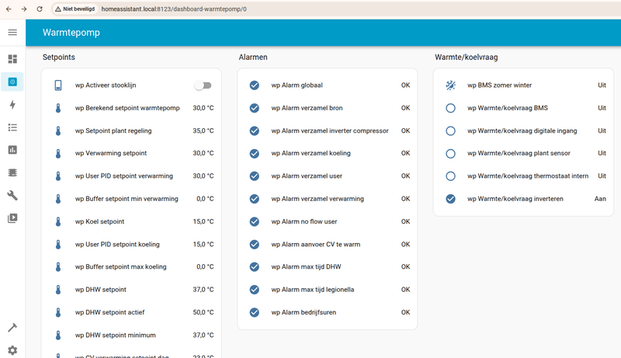This screenshot has height=358, width=621.
Task: Click check icon of wp Alarm verzamel bron
Action: 255,108
